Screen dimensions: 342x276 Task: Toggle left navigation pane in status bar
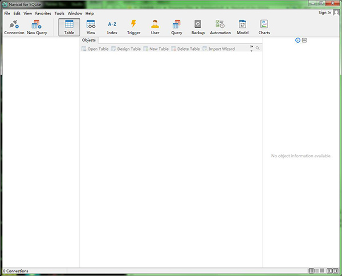329,271
